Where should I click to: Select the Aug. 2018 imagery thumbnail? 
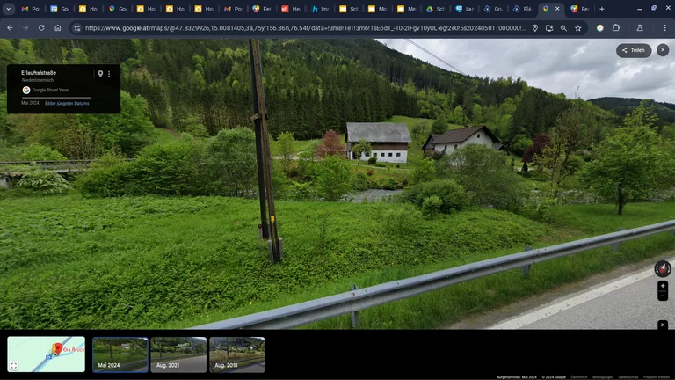point(236,354)
